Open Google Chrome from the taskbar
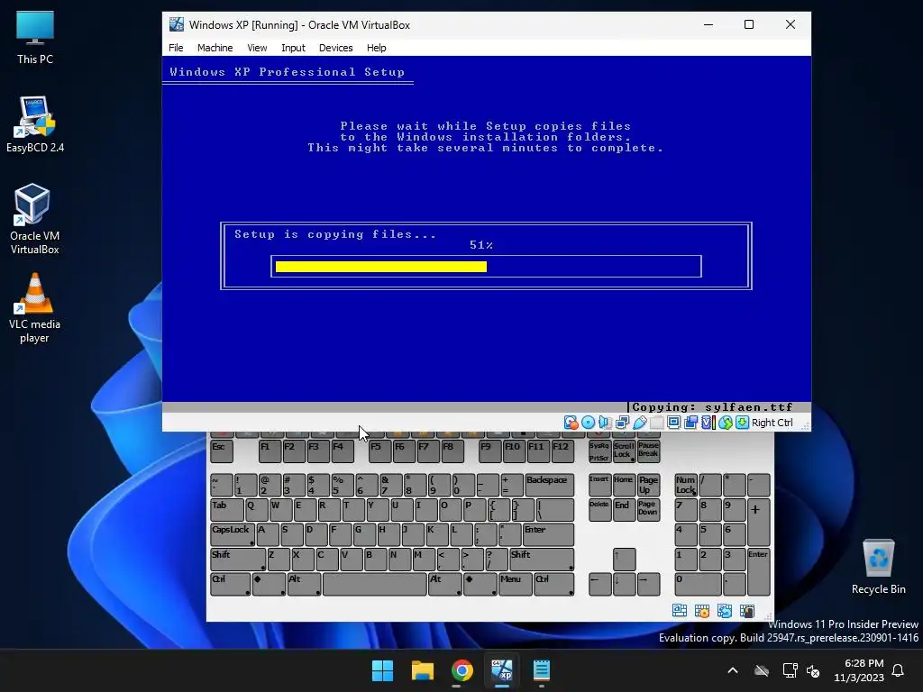Screen dimensions: 923x692 [462, 670]
